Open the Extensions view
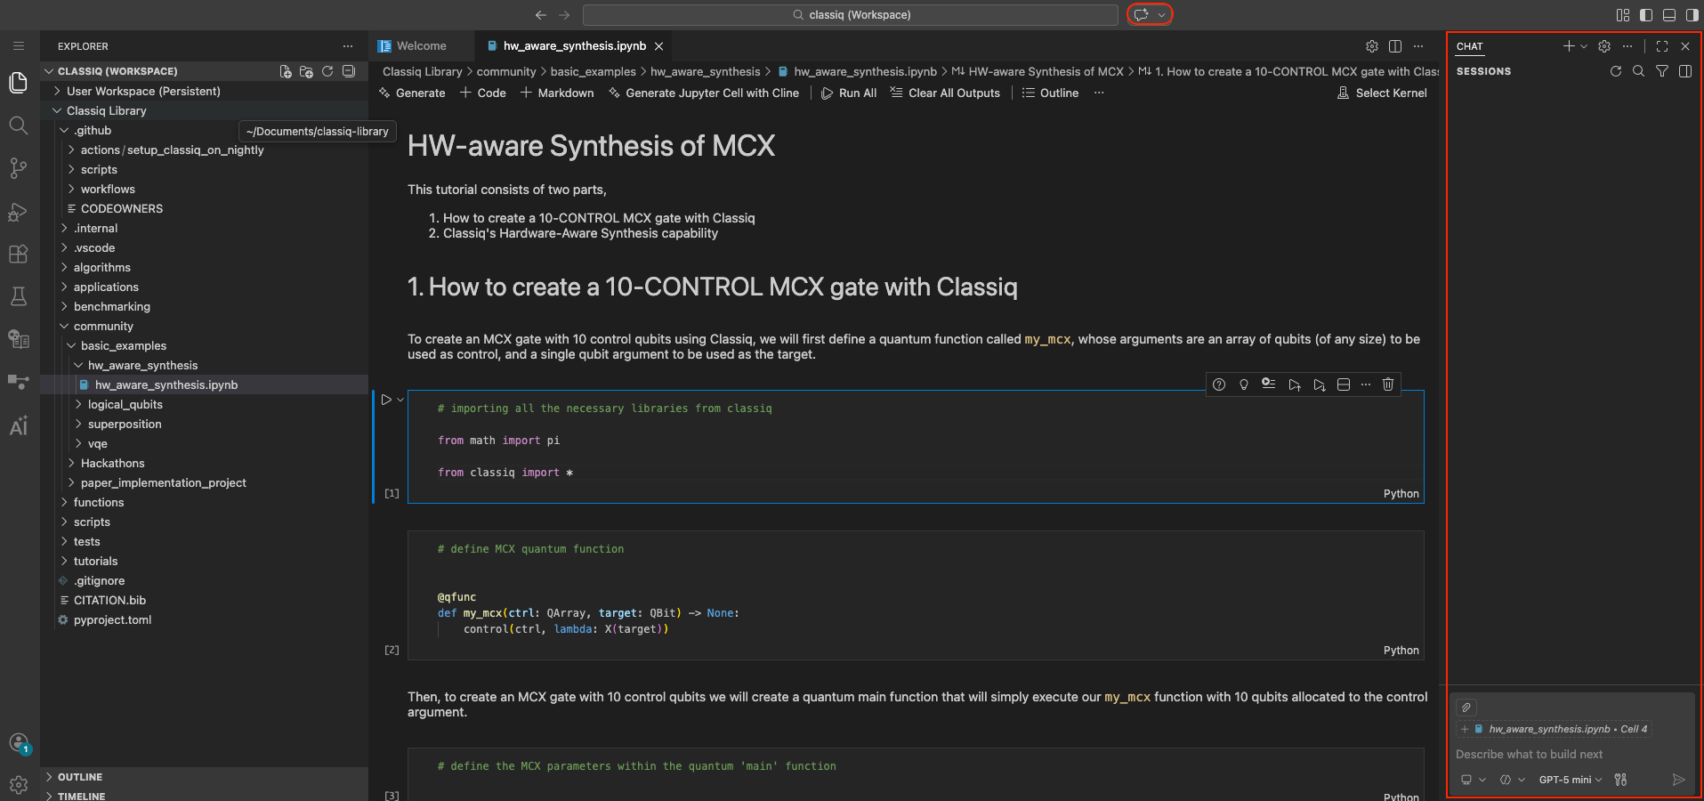 point(19,254)
